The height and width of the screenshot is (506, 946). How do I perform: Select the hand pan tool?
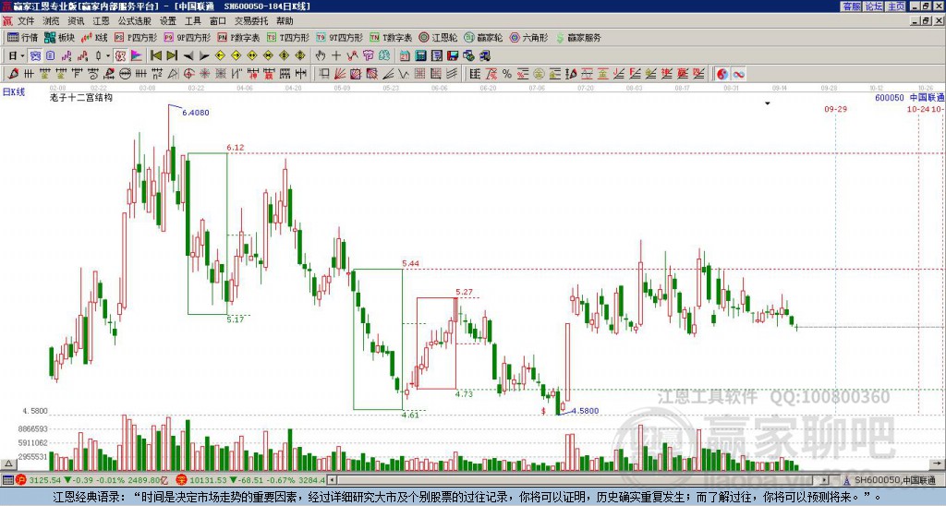pyautogui.click(x=321, y=55)
